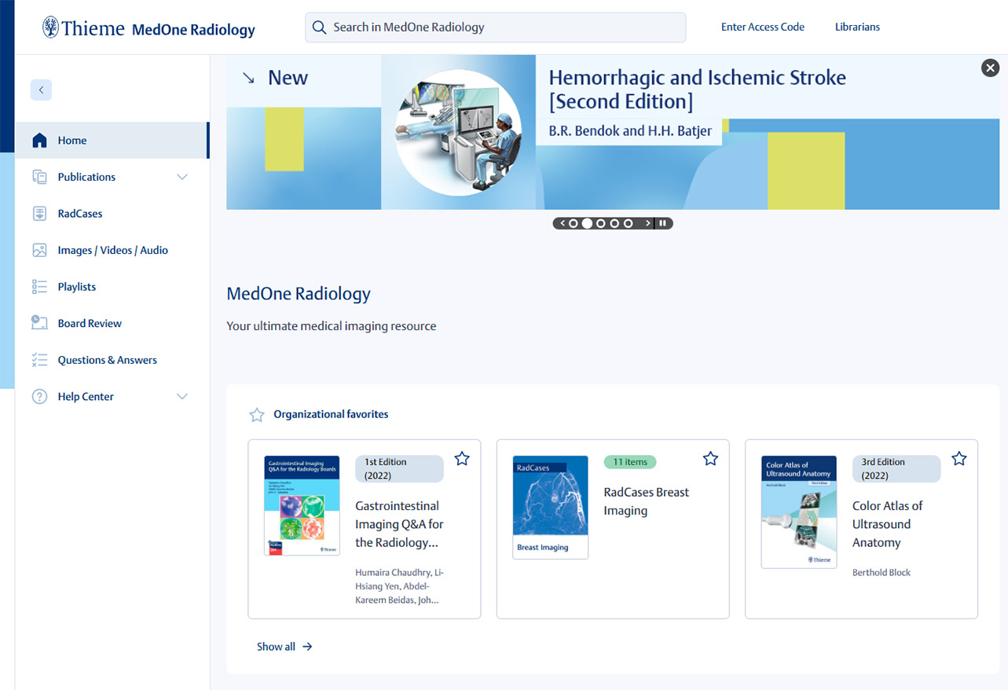Toggle favorite star on RadCases Breast Imaging
This screenshot has height=690, width=1008.
coord(710,459)
